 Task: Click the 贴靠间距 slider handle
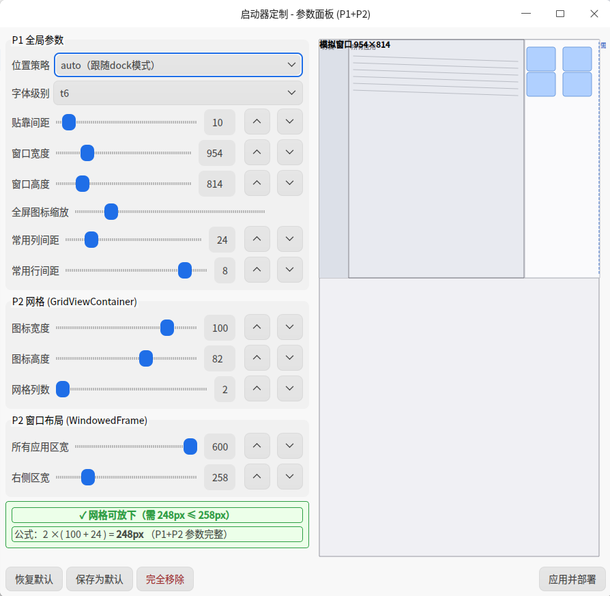coord(69,122)
